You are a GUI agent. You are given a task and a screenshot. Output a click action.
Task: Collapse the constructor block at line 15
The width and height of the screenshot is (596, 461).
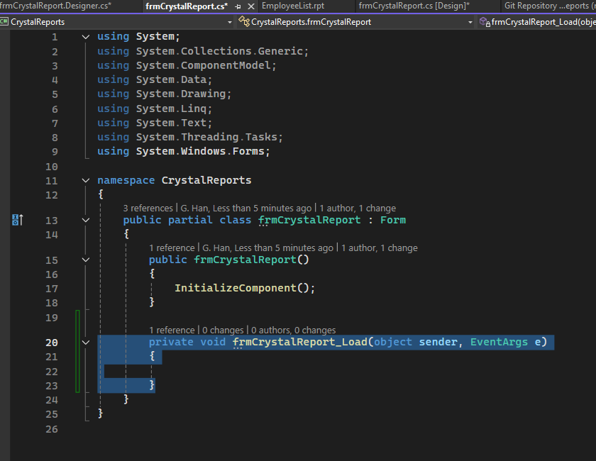(86, 260)
